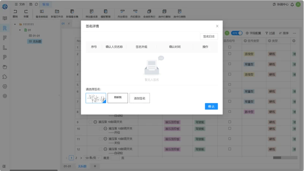The image size is (304, 171).
Task: Click the 确认 button in the dialog
Action: [x=211, y=106]
